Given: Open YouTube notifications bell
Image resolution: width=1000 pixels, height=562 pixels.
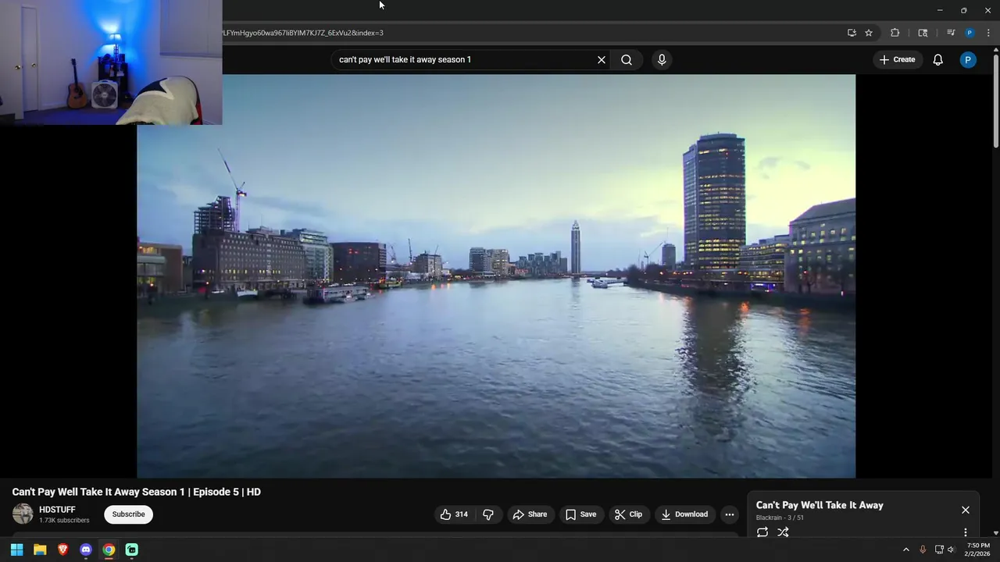Looking at the screenshot, I should pyautogui.click(x=938, y=59).
